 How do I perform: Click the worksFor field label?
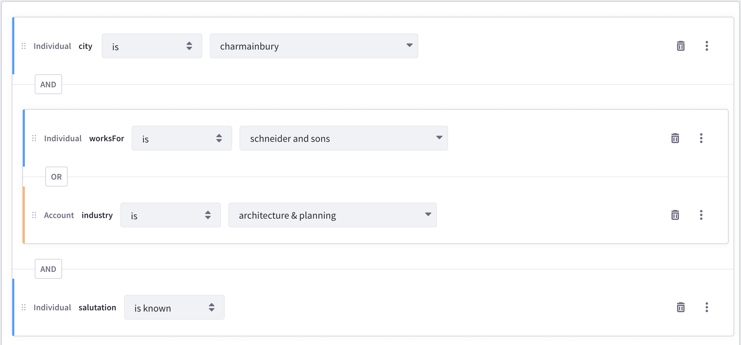[x=106, y=138]
